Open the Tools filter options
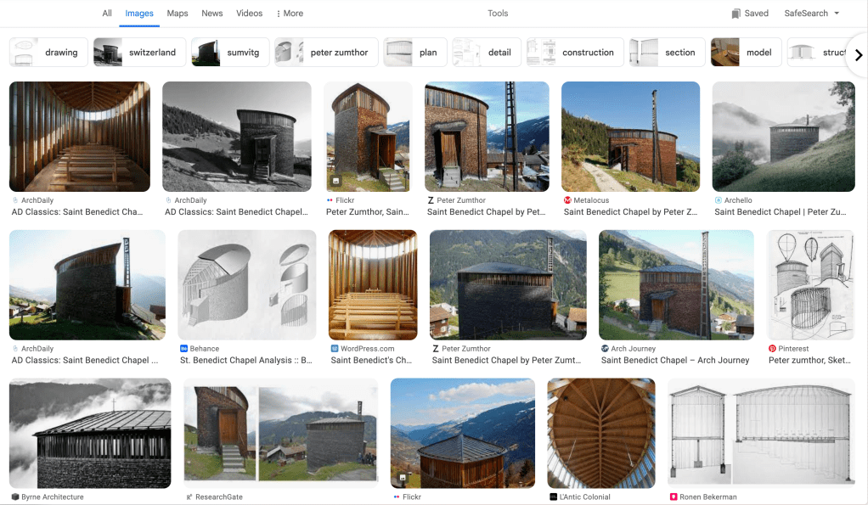Viewport: 868px width, 505px height. coord(498,14)
